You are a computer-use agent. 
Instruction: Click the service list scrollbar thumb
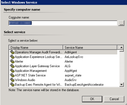point(122,51)
